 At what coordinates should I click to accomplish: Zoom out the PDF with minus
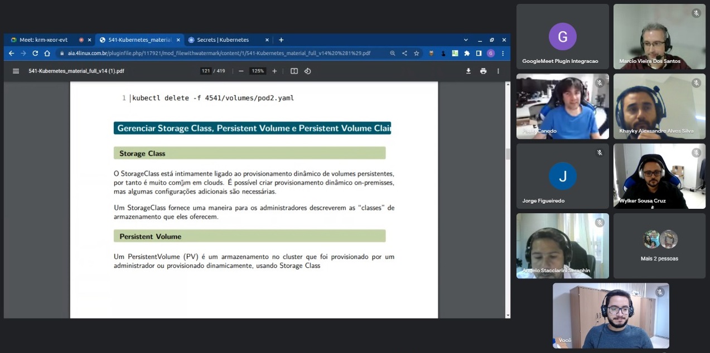pos(241,71)
